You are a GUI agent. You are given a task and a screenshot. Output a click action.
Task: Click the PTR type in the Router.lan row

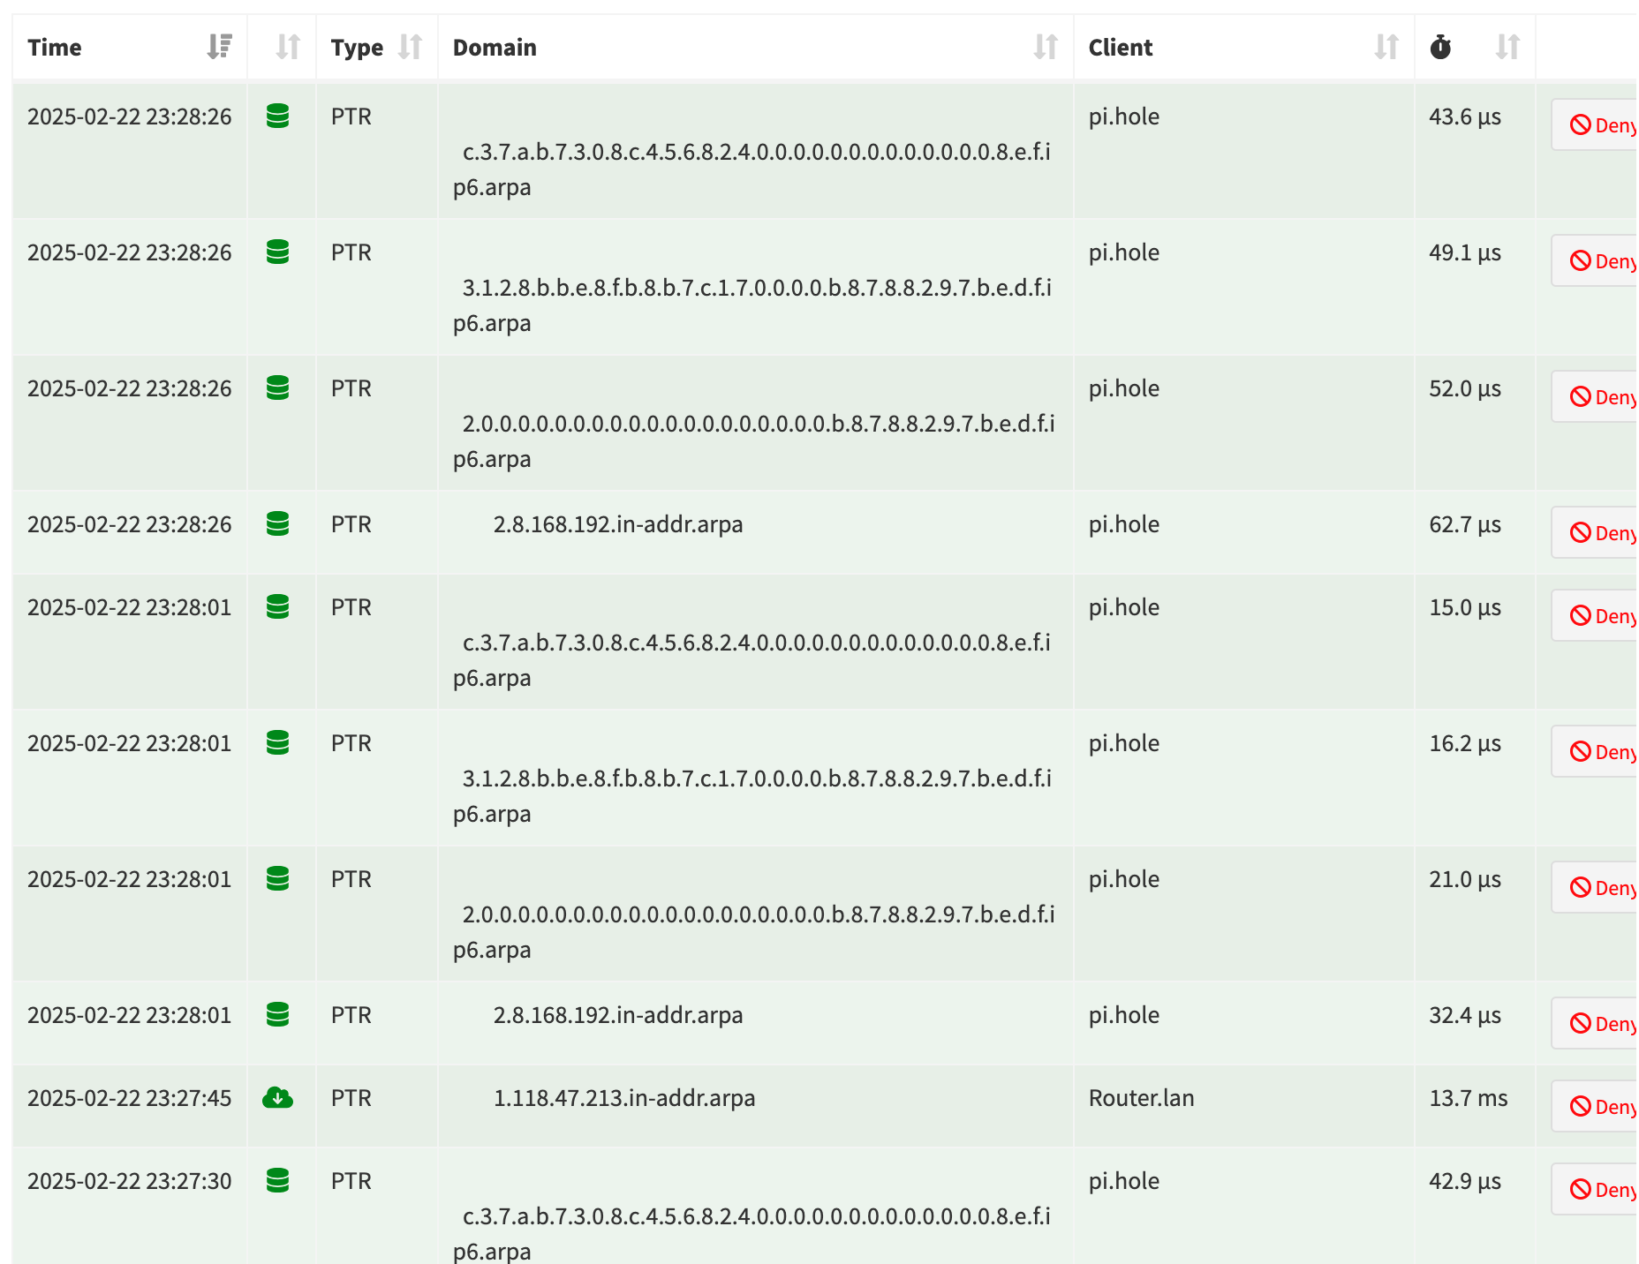click(x=351, y=1098)
